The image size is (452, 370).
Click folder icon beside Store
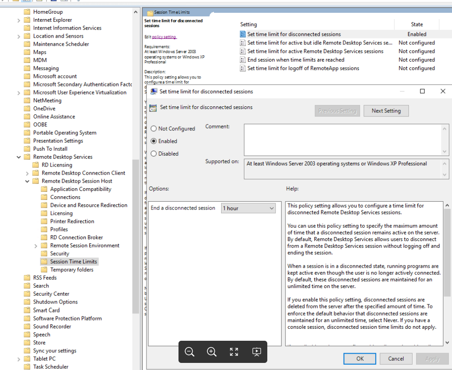[x=27, y=343]
